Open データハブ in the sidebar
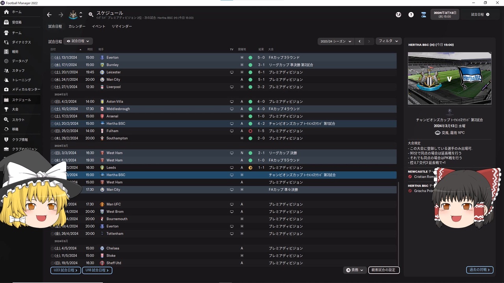Viewport: 504px width, 283px height. pos(21,61)
